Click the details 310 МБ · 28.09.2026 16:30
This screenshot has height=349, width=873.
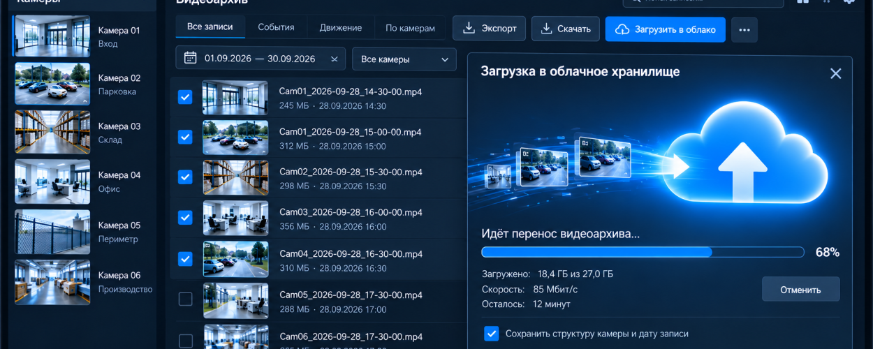[332, 268]
